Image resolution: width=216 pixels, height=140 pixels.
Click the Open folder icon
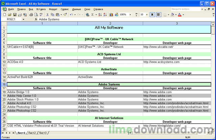click(10, 15)
